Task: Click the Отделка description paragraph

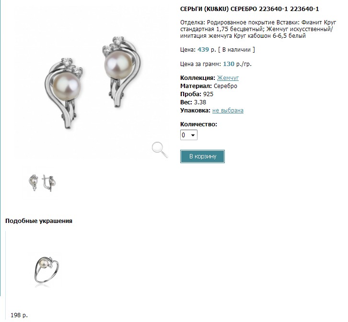Action: coord(258,29)
